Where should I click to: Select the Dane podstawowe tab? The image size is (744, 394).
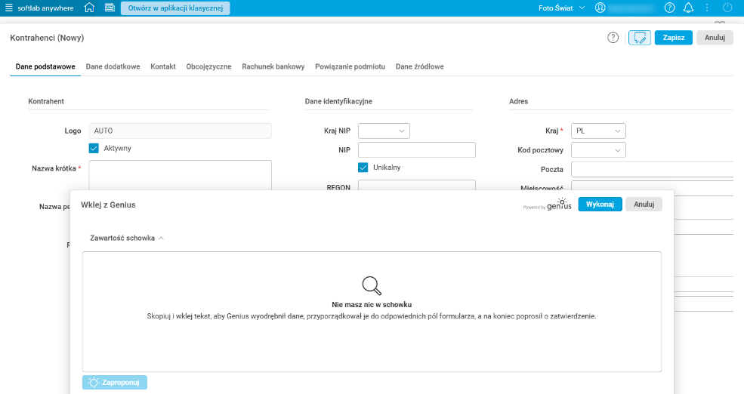(45, 66)
